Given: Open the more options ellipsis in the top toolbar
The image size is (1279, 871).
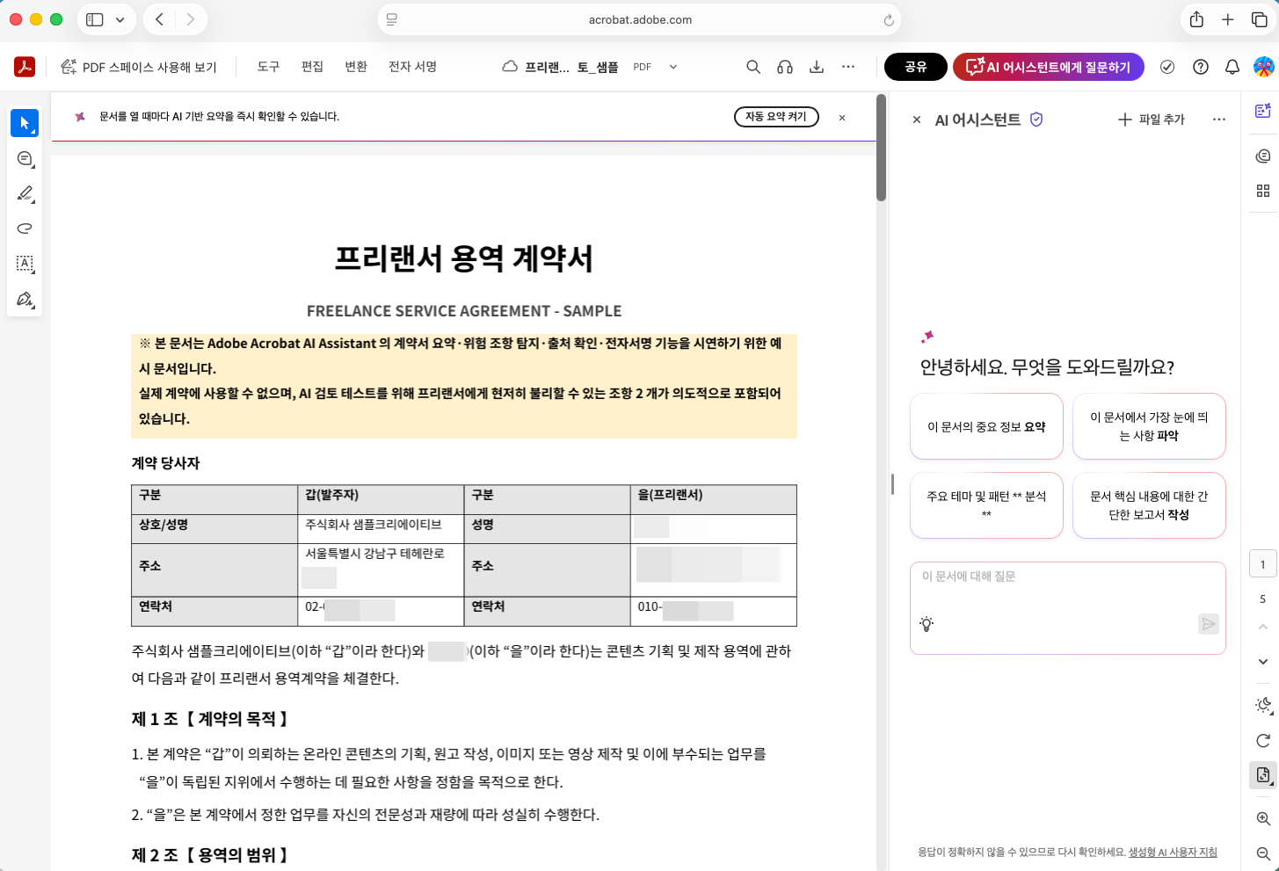Looking at the screenshot, I should (x=848, y=67).
